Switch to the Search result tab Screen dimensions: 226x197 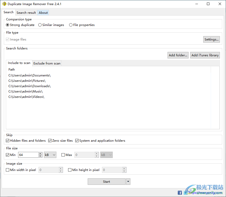26,13
